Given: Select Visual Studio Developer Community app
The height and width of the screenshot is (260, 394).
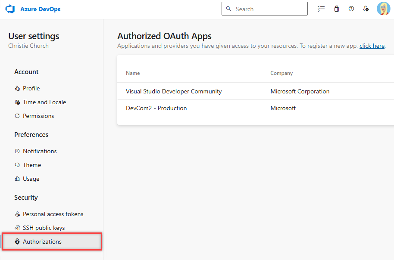Looking at the screenshot, I should [173, 91].
